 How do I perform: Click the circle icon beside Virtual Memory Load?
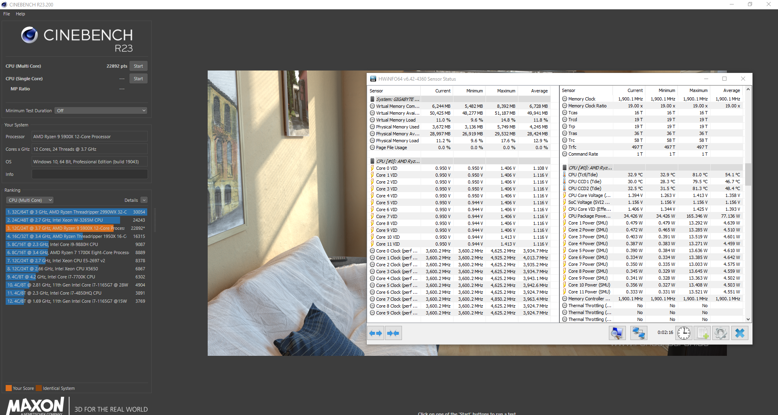click(372, 120)
